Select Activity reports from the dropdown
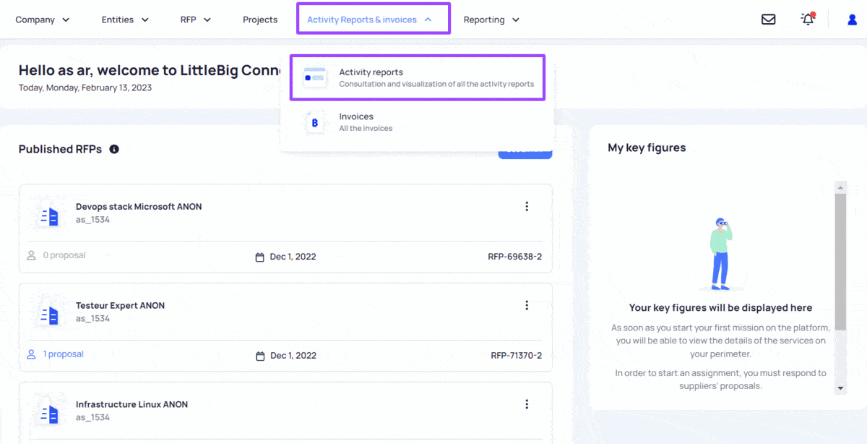The image size is (867, 444). coord(418,78)
